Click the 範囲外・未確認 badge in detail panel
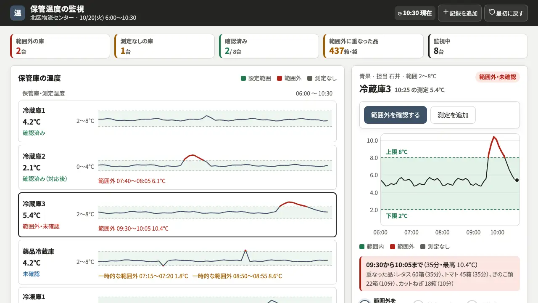This screenshot has height=303, width=538. (498, 77)
